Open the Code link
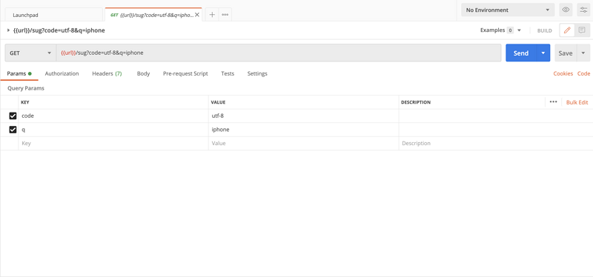This screenshot has width=593, height=277. coord(583,73)
